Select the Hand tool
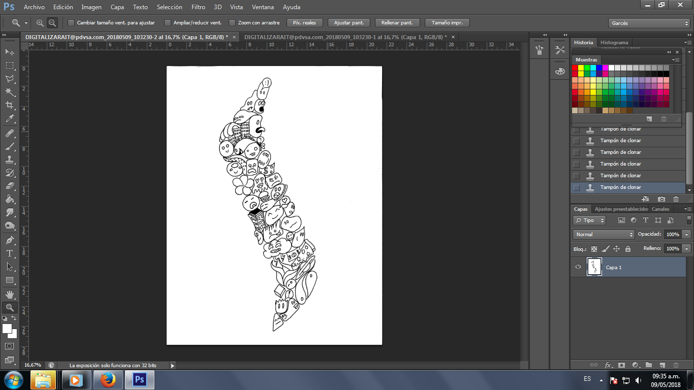This screenshot has width=694, height=390. [x=10, y=294]
